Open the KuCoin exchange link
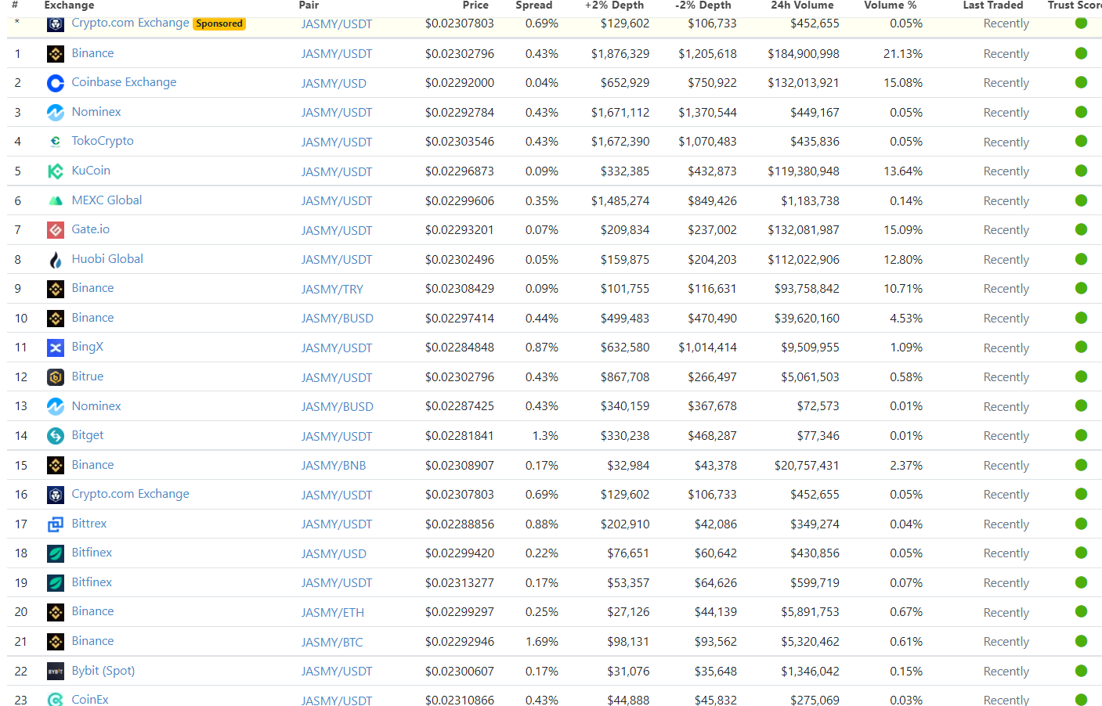Image resolution: width=1102 pixels, height=706 pixels. coord(91,171)
